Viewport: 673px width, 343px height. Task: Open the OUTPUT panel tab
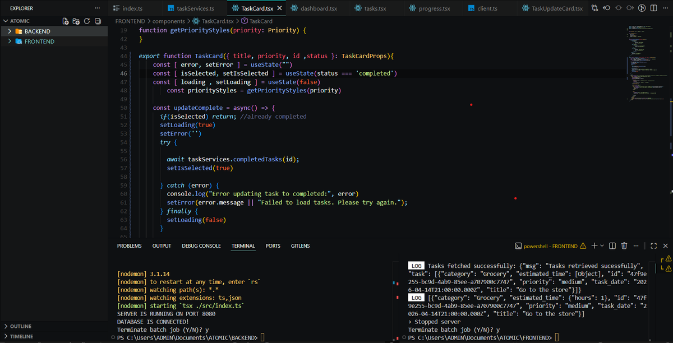162,246
